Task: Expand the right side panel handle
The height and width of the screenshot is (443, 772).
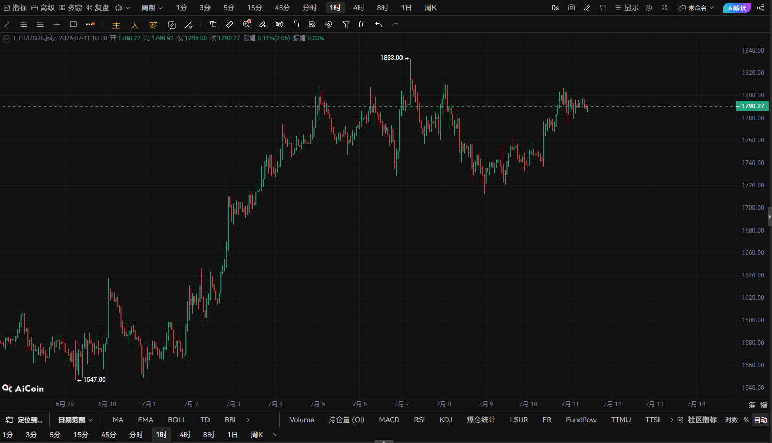Action: tap(770, 217)
